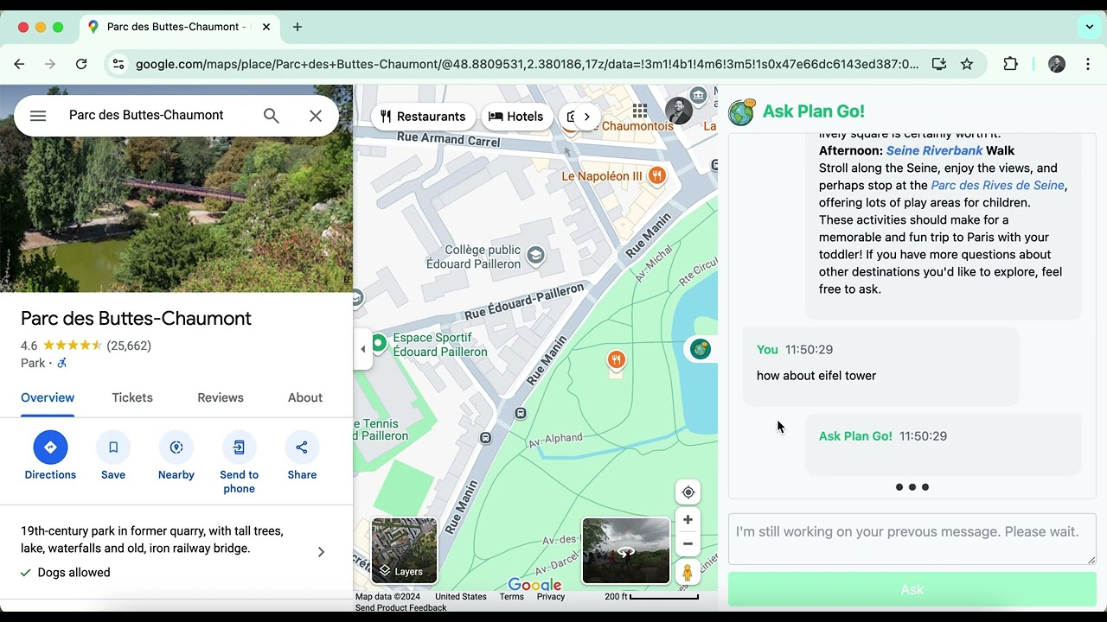The height and width of the screenshot is (622, 1107).
Task: Filter map by Restaurants chip
Action: tap(423, 117)
